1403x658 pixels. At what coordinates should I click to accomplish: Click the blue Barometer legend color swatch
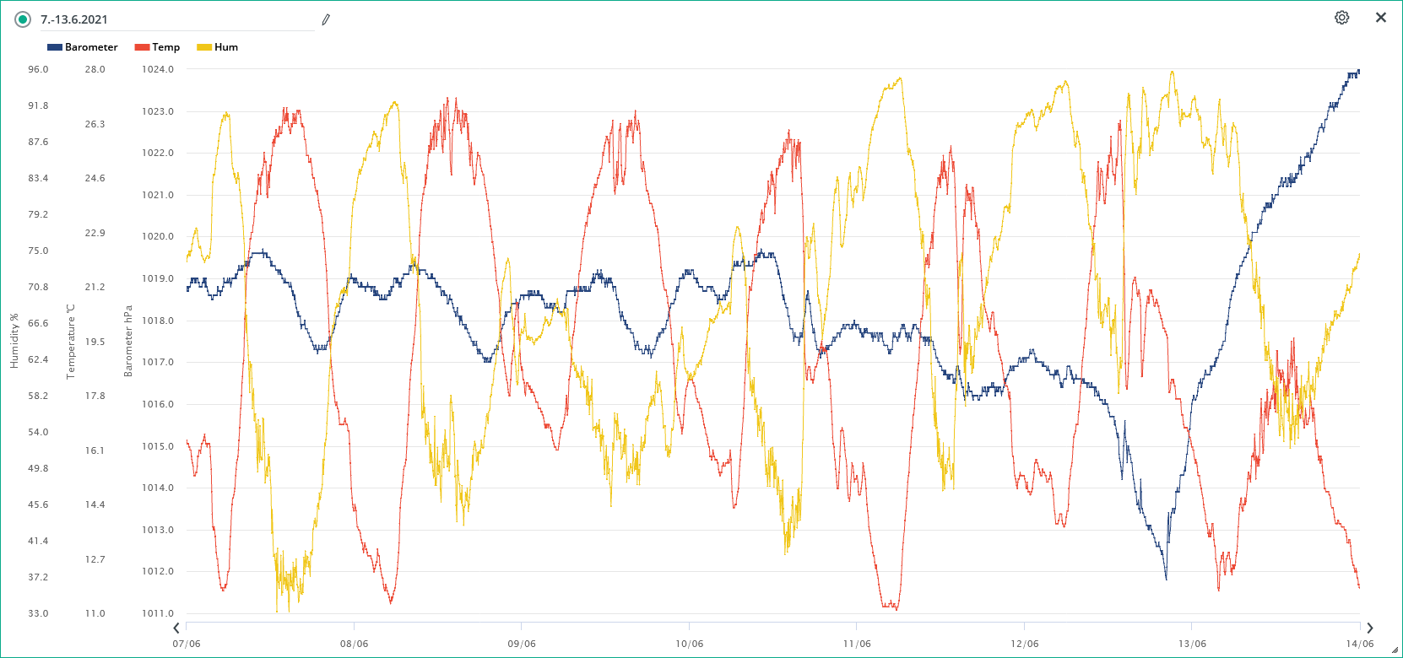click(x=55, y=47)
